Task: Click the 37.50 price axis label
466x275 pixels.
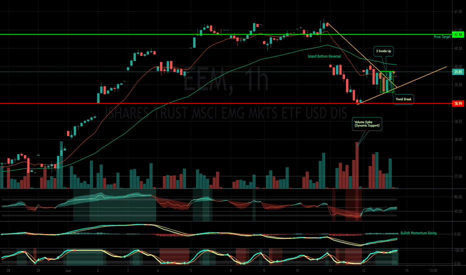Action: click(x=457, y=158)
